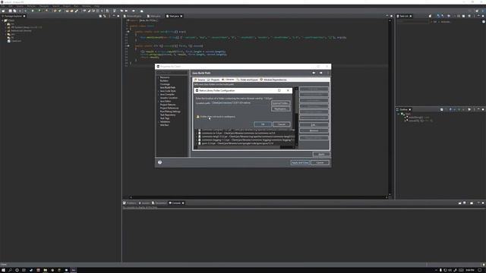Select main(String[]) in the Outline view
486x273 pixels.
click(x=417, y=118)
